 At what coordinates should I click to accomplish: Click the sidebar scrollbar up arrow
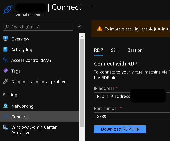pyautogui.click(x=82, y=36)
